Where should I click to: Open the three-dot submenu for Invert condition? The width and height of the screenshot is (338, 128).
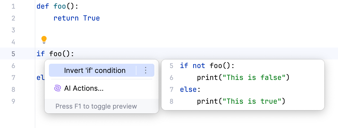pyautogui.click(x=145, y=70)
